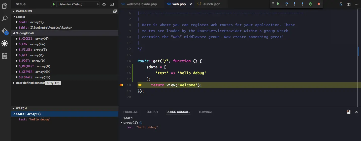
Task: Open the TERMINAL panel tab
Action: pyautogui.click(x=205, y=112)
